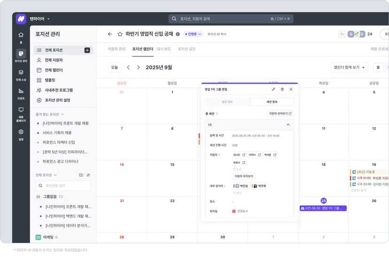The image size is (389, 257).
Task: Edit the interview with pencil icon
Action: pyautogui.click(x=273, y=89)
